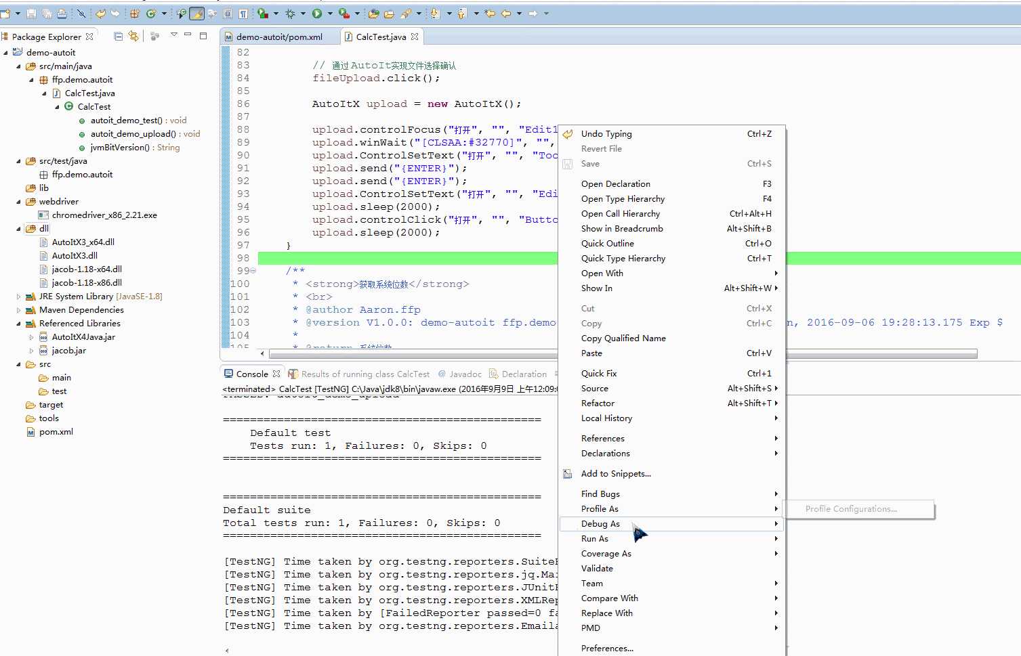1021x656 pixels.
Task: Click Add to Snippets menu entry
Action: pos(671,474)
